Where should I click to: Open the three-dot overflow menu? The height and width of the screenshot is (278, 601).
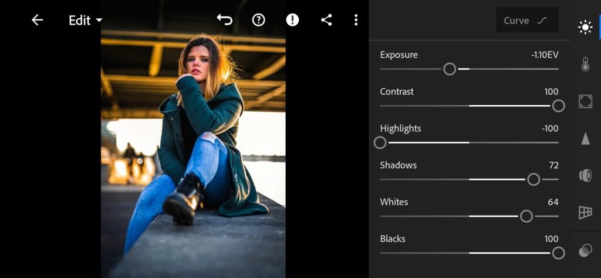[x=356, y=20]
